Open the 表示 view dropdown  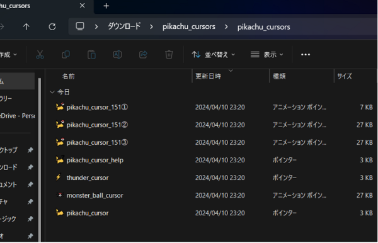click(x=266, y=55)
